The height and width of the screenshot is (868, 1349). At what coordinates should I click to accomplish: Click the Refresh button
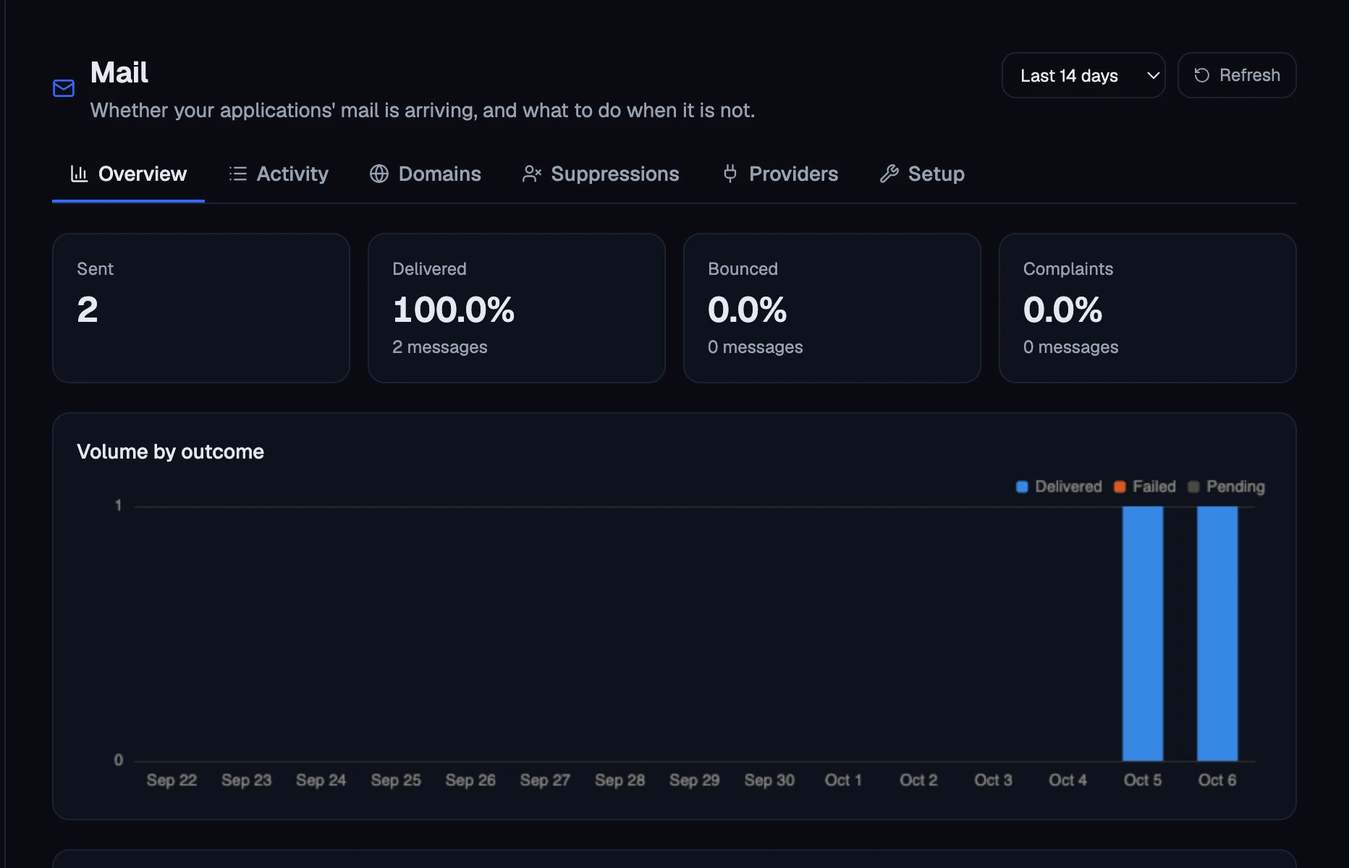point(1237,75)
